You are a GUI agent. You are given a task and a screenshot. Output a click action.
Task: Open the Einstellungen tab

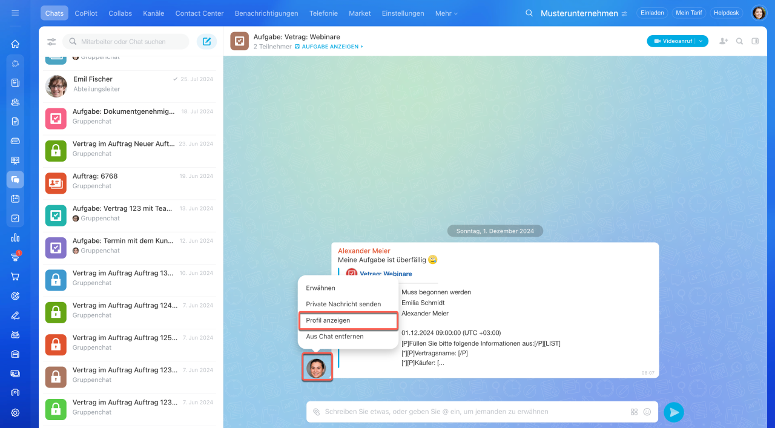coord(404,13)
